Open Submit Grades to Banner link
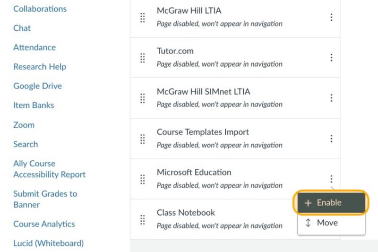This screenshot has height=252, width=378. point(45,199)
